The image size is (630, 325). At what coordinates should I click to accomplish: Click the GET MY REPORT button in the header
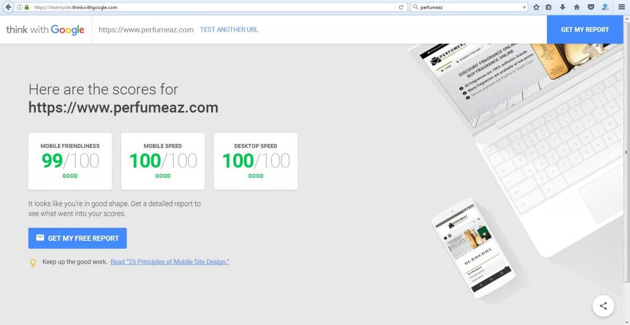[x=585, y=29]
